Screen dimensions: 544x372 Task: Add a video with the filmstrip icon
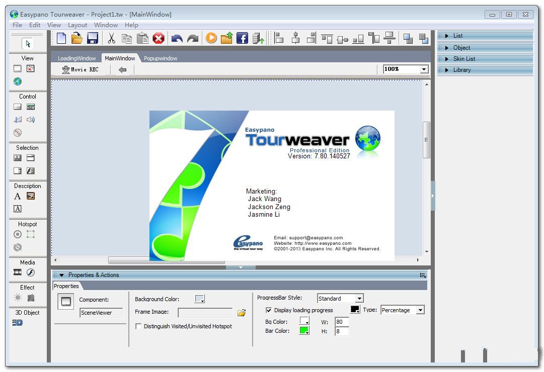(x=17, y=272)
